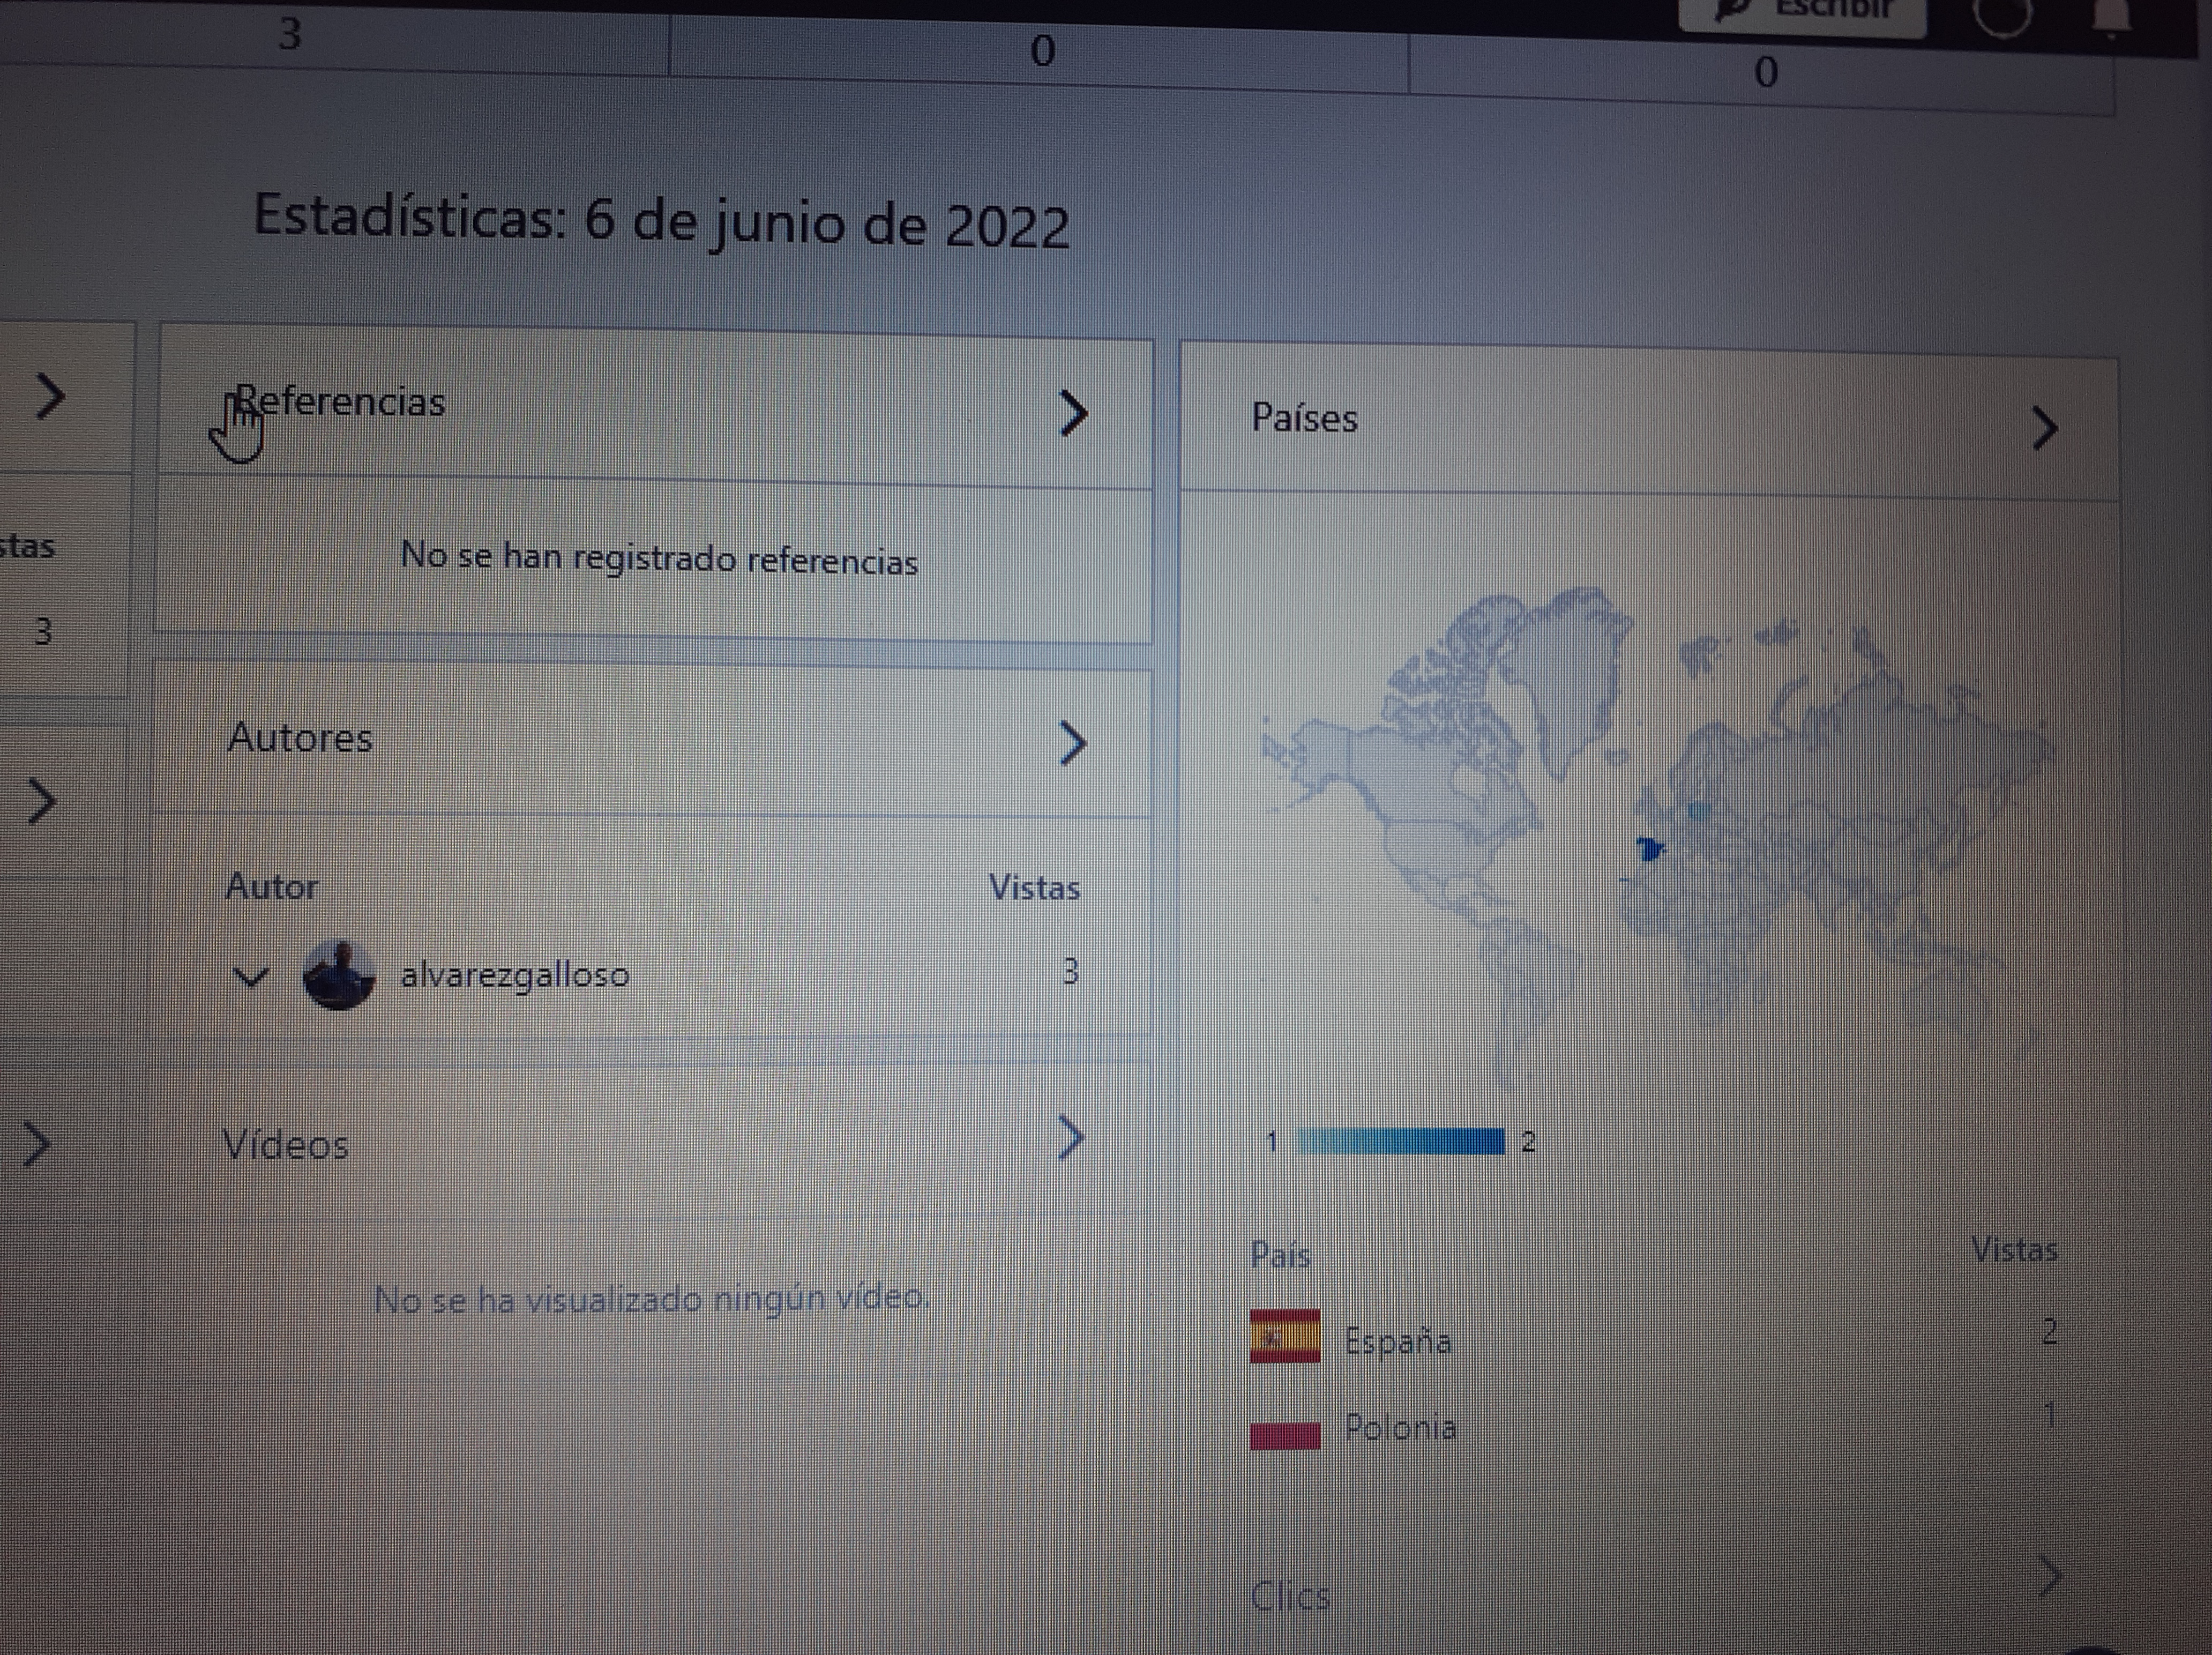
Task: Expand alvarezgalloso author row chevron
Action: [251, 976]
